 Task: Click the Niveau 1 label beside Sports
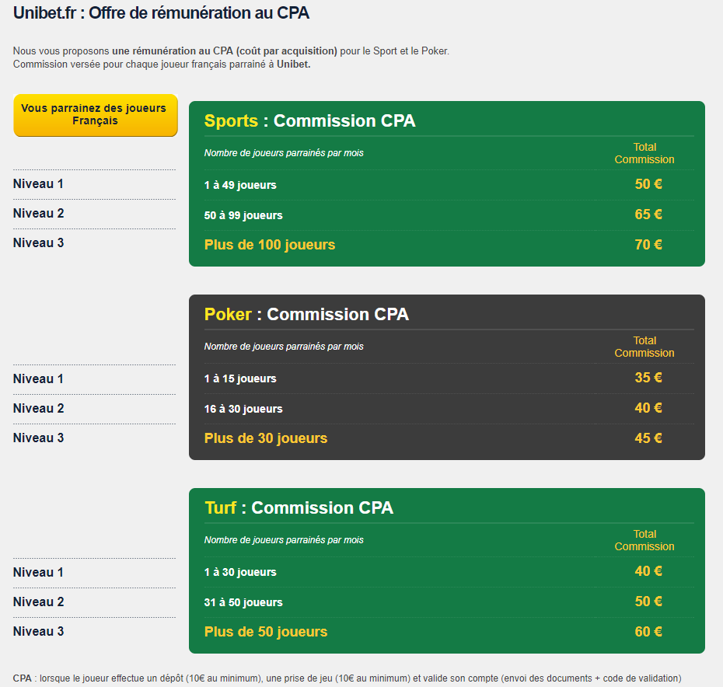tap(39, 184)
